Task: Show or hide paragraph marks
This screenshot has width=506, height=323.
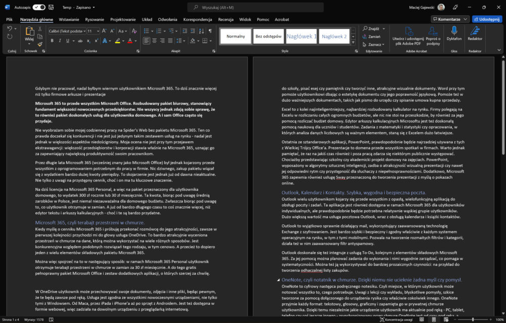Action: tap(210, 31)
